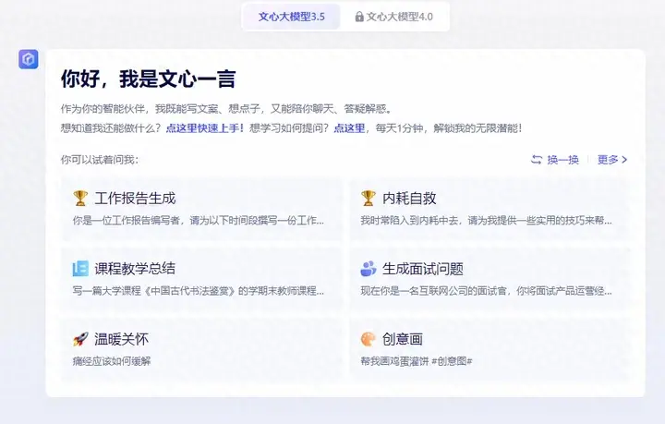Image resolution: width=665 pixels, height=424 pixels.
Task: Click the text 帮我画鸡蛋灌饼 #创意图#
Action: point(417,361)
